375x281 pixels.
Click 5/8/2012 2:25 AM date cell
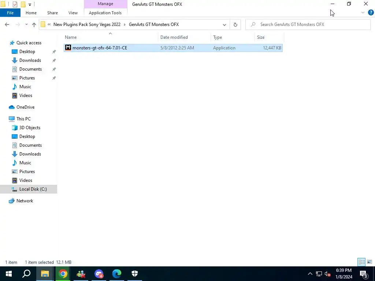pyautogui.click(x=177, y=48)
